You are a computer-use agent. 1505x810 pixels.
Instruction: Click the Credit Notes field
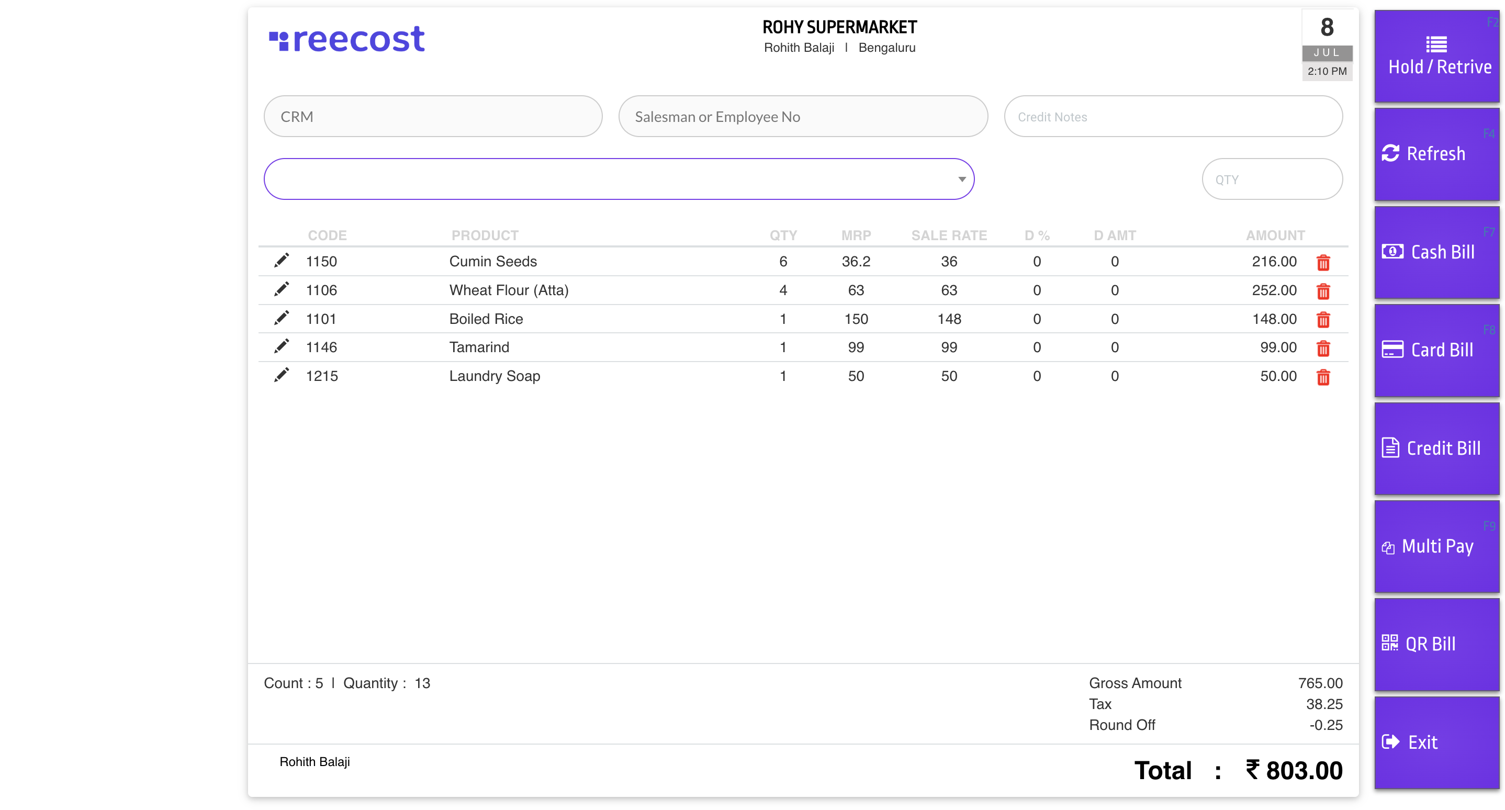tap(1173, 117)
